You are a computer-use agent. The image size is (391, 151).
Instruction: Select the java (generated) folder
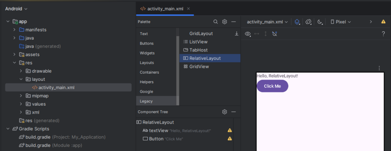tap(40, 47)
